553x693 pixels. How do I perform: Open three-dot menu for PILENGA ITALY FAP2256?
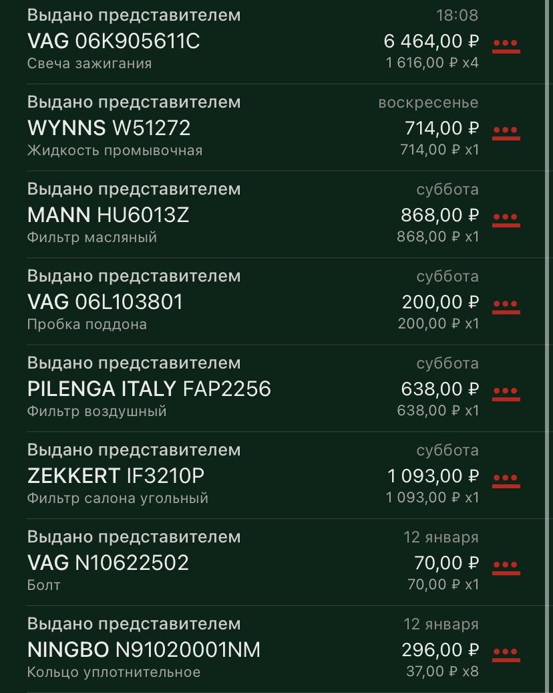coord(506,392)
